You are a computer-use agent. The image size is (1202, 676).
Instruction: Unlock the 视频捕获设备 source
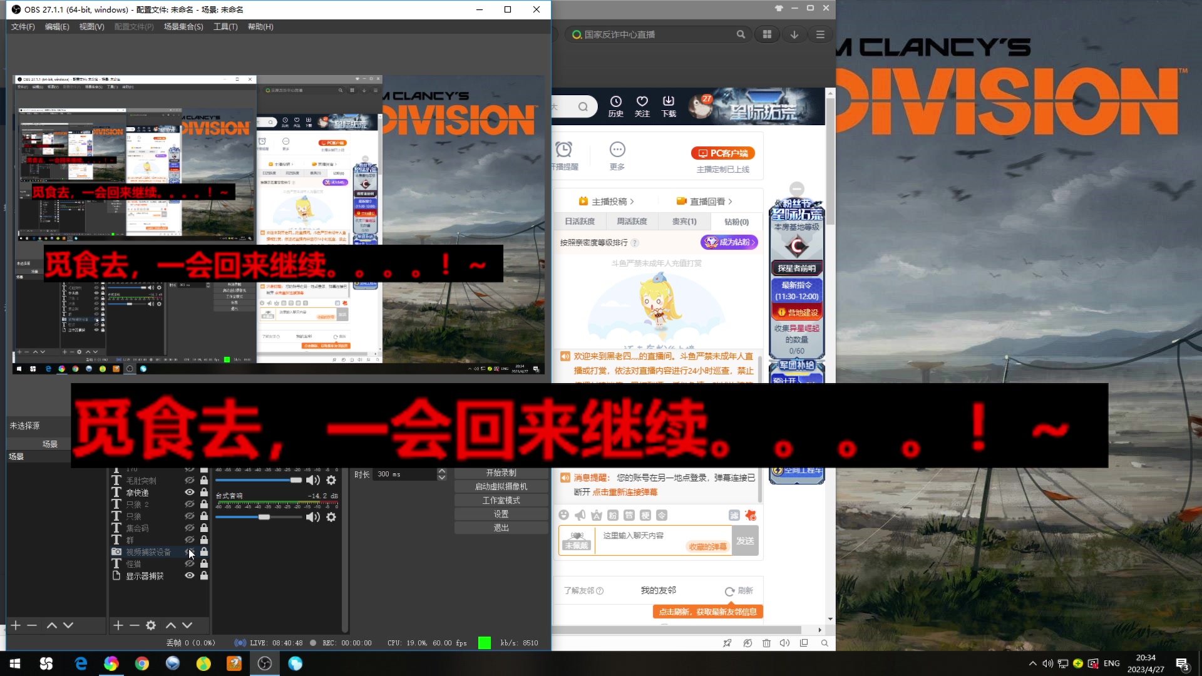204,551
